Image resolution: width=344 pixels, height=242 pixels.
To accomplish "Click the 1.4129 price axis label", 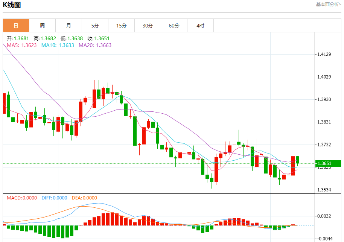I will (324, 54).
